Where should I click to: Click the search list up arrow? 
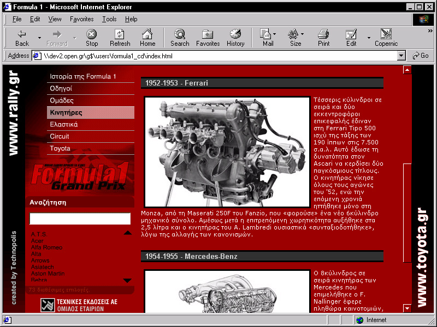point(128,233)
